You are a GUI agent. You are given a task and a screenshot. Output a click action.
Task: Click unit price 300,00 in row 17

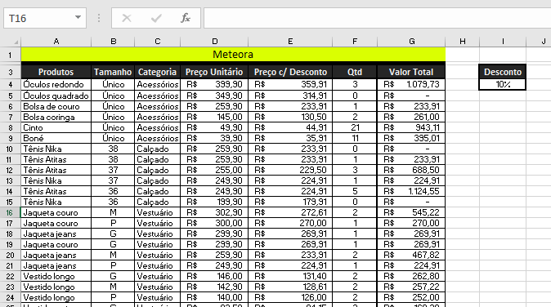pyautogui.click(x=214, y=223)
